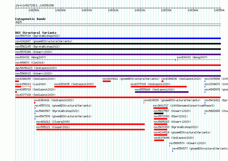Click the nsv830032 (Wong2007) label

tap(31, 57)
